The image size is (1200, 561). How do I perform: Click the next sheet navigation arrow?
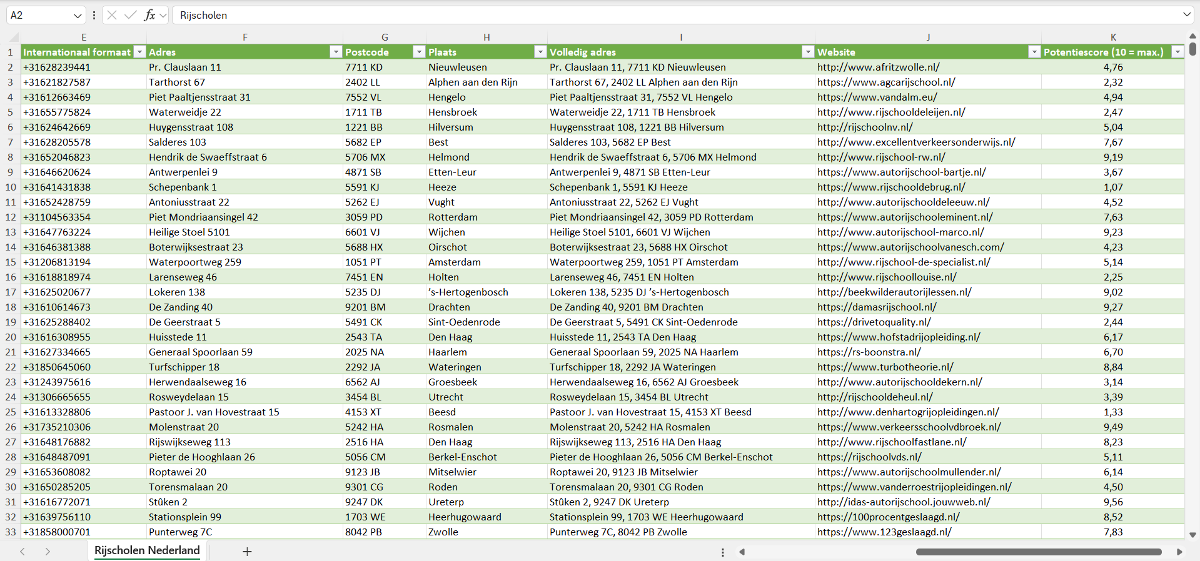click(x=48, y=552)
